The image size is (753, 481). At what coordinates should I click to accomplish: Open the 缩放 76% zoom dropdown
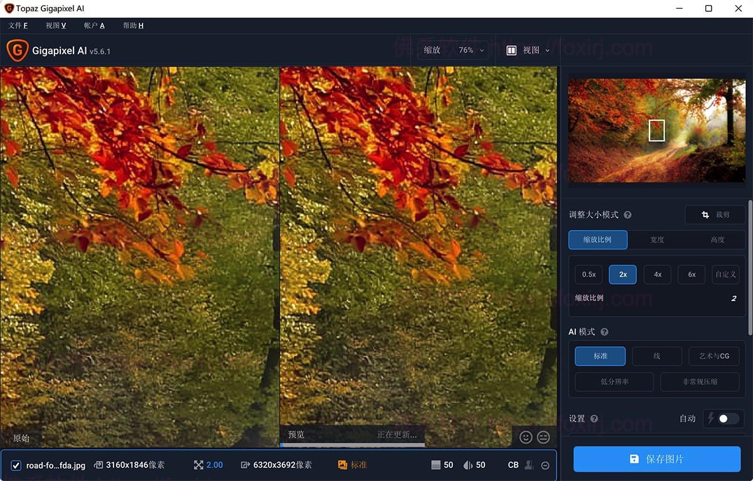pos(453,50)
